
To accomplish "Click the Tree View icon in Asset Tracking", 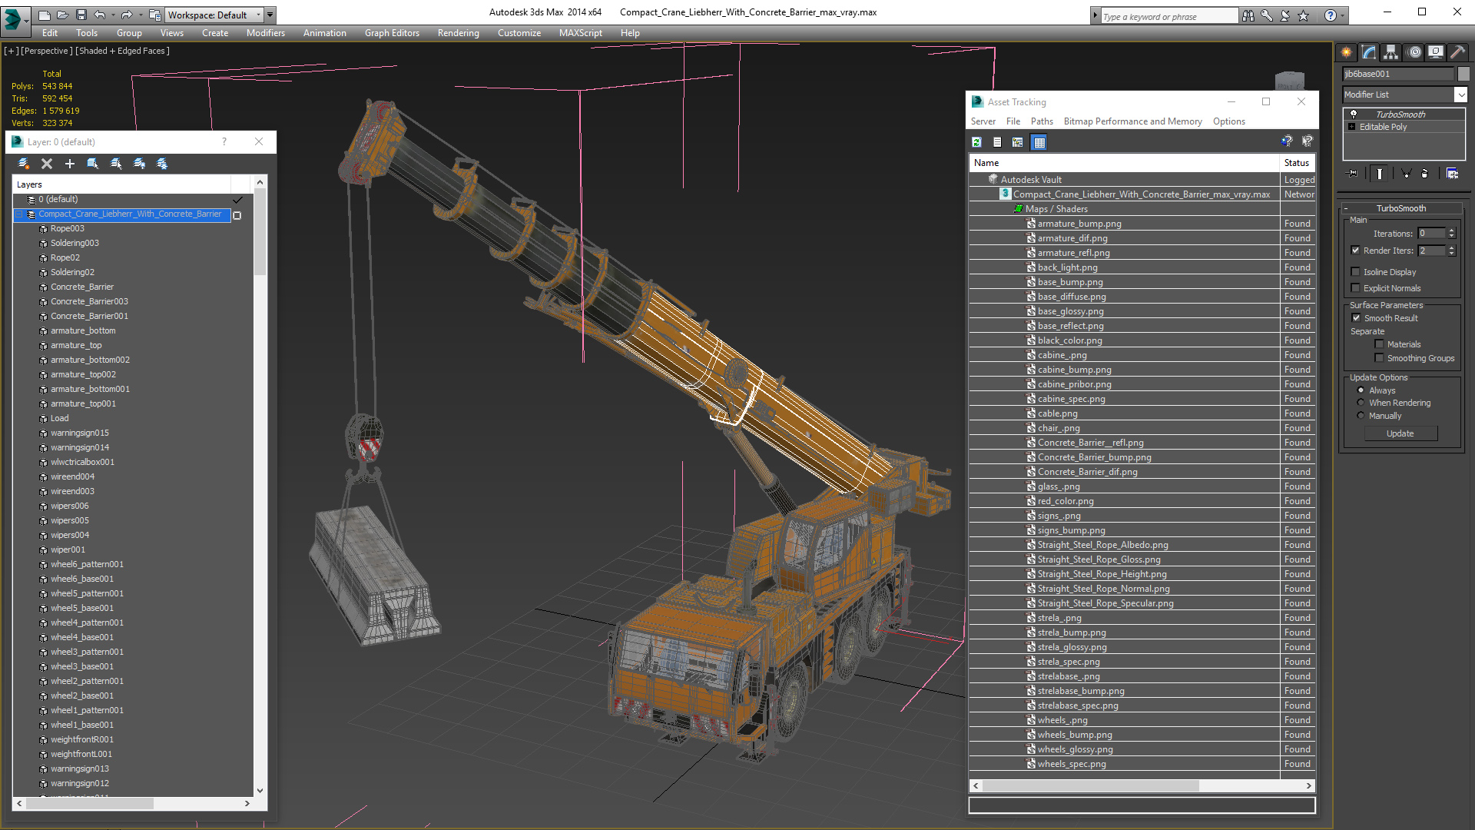I will [x=1018, y=142].
